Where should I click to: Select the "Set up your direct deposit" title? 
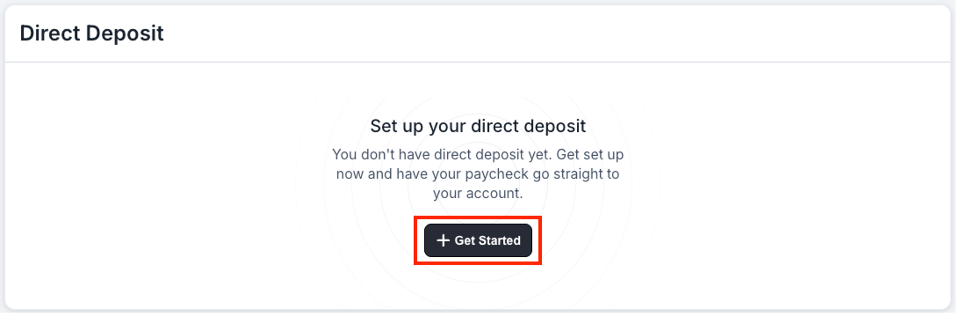[x=478, y=126]
